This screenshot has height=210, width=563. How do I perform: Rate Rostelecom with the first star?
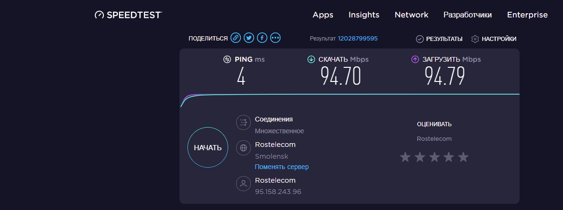(405, 157)
